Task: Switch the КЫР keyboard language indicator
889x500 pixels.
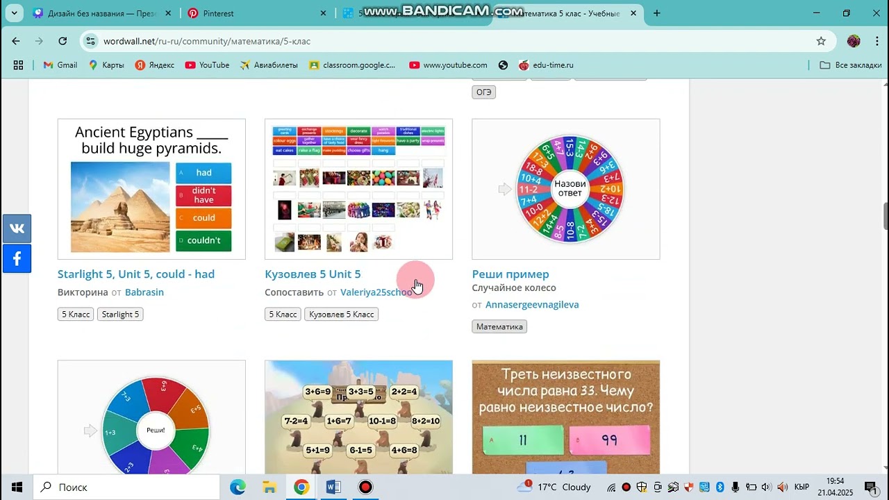Action: tap(801, 487)
